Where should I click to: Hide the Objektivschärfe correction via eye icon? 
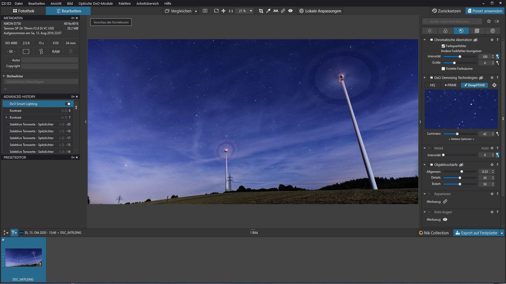pos(461,165)
